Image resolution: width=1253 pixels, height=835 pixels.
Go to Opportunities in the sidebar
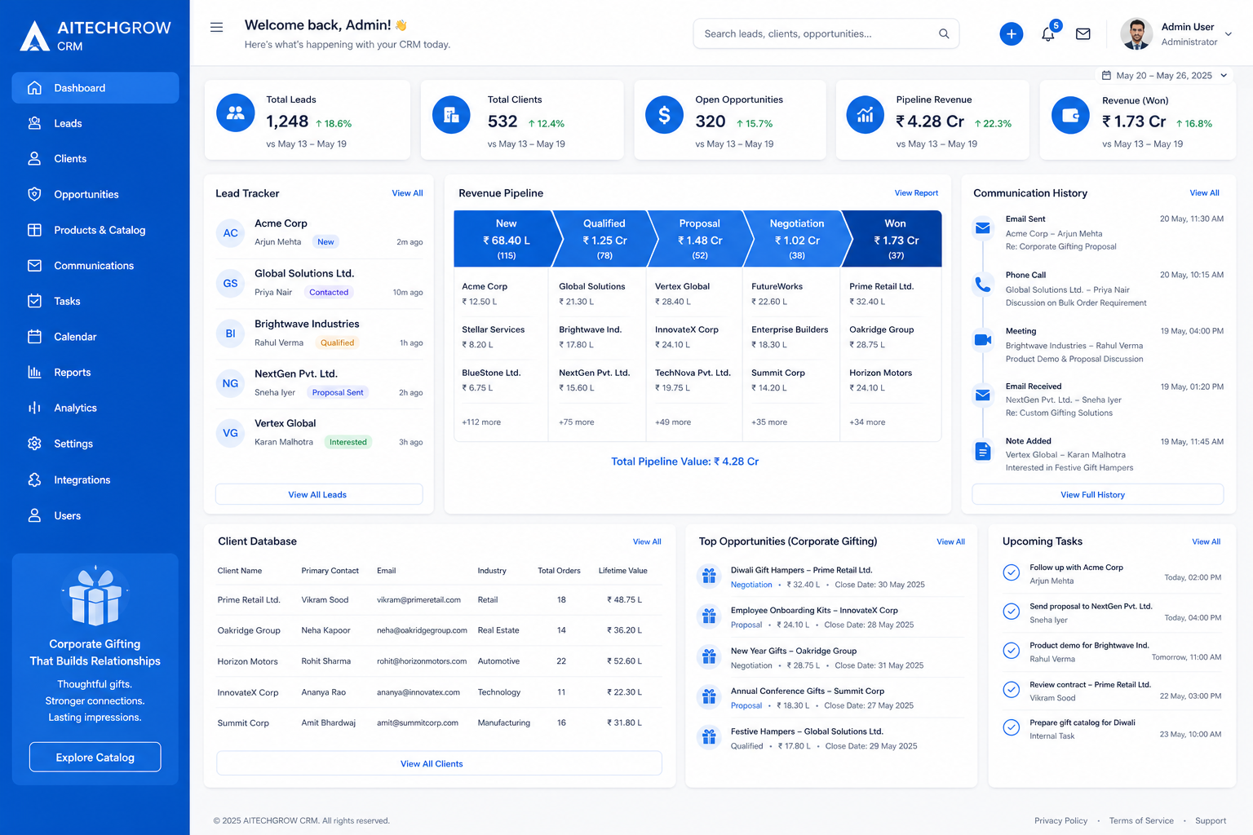click(95, 194)
